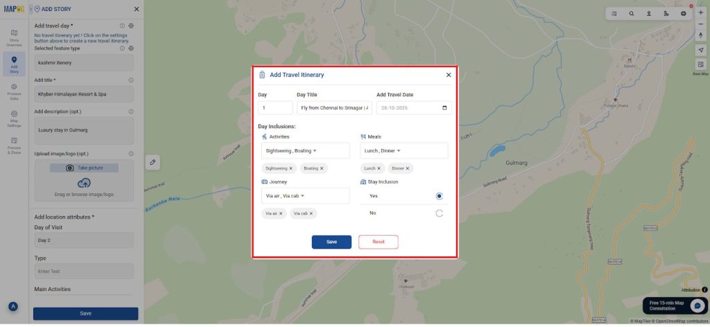This screenshot has height=327, width=710.
Task: Zoom in on the map
Action: pos(700,12)
